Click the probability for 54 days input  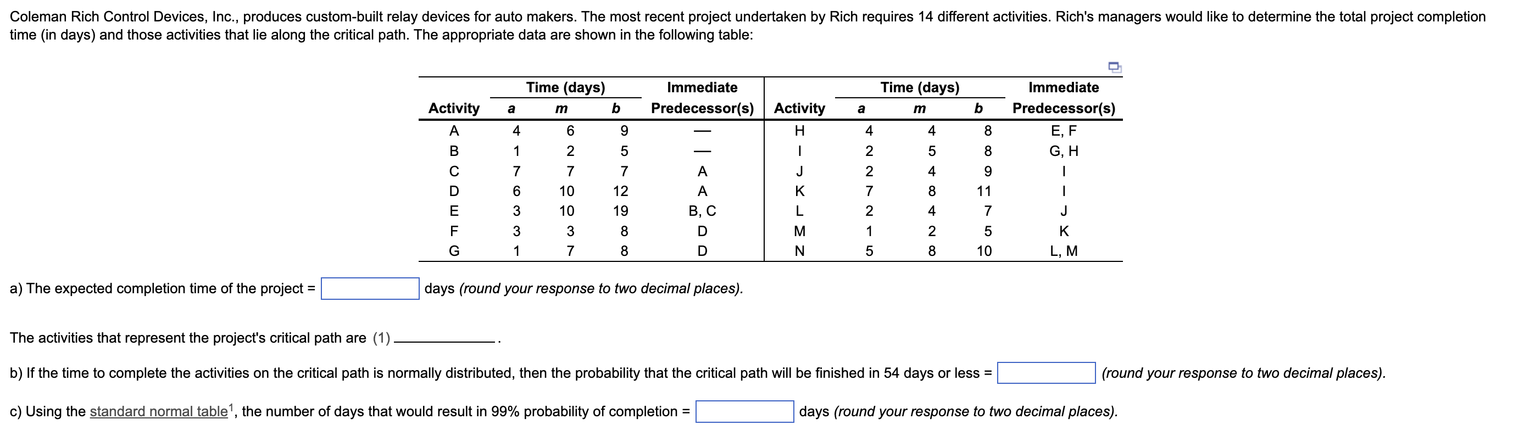tap(1045, 373)
